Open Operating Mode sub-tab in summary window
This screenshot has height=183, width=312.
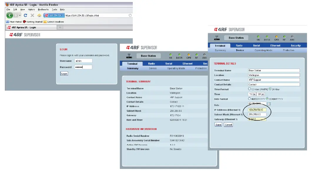(x=176, y=68)
